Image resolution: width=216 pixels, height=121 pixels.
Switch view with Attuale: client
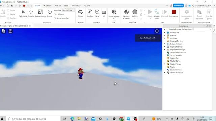[157, 14]
